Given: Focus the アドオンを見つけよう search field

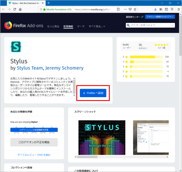Looking at the screenshot, I should [150, 25].
